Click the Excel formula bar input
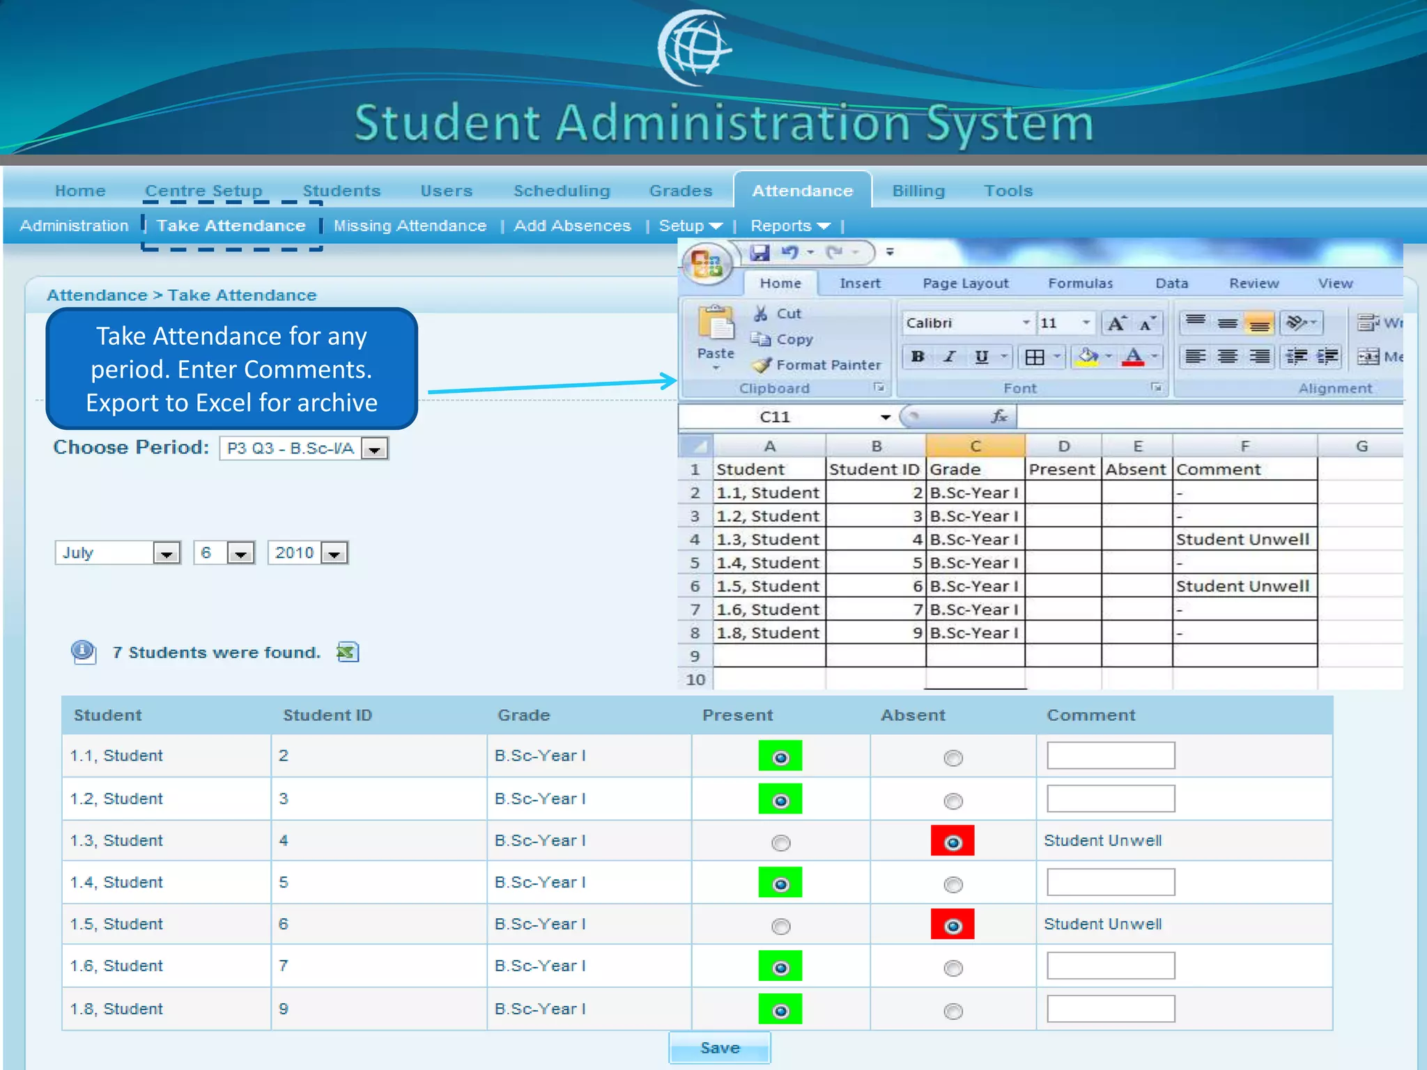 point(1210,417)
